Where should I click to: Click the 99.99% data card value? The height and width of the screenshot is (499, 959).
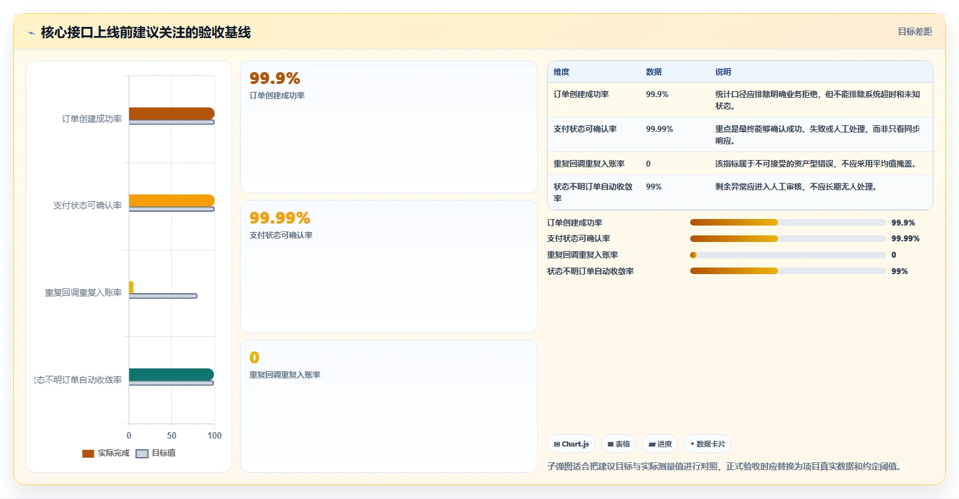tap(280, 218)
